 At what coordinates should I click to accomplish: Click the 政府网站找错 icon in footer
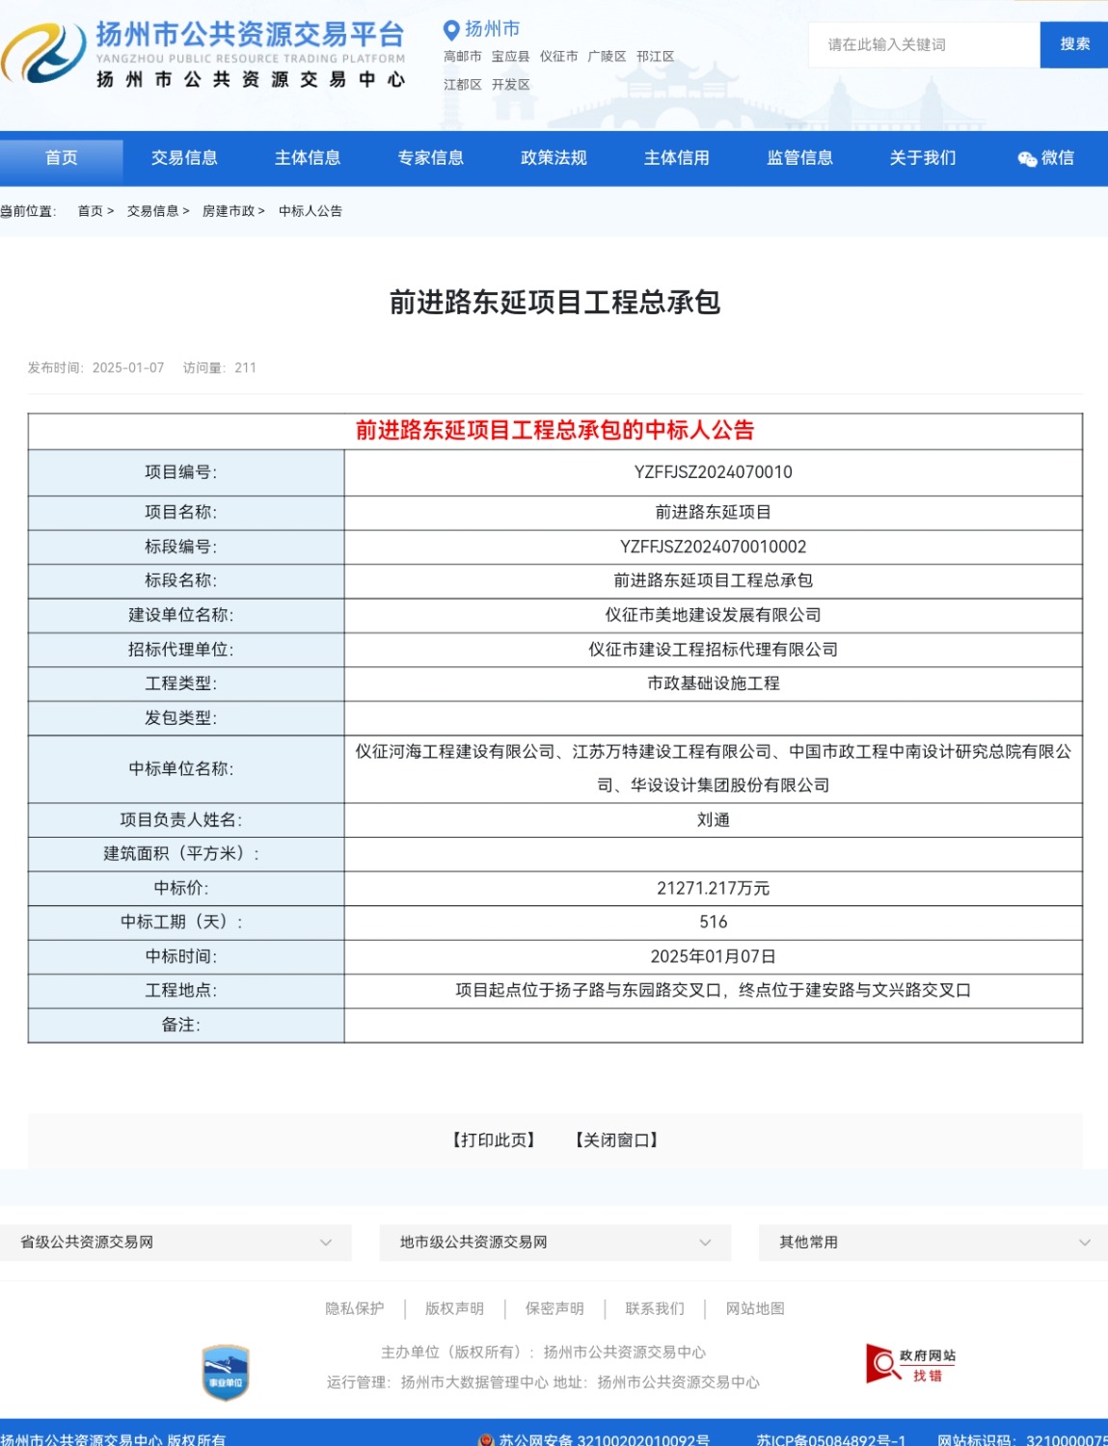(x=910, y=1364)
